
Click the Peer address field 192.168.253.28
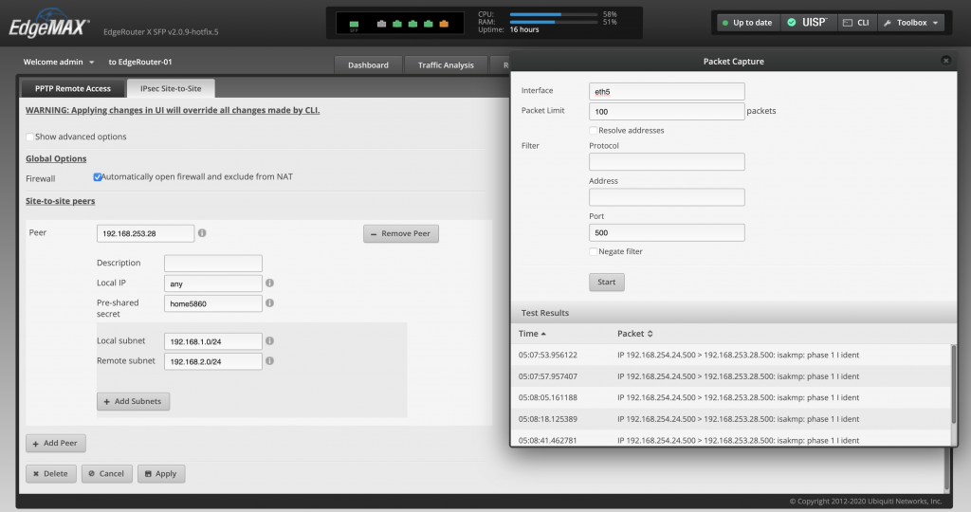pos(145,233)
